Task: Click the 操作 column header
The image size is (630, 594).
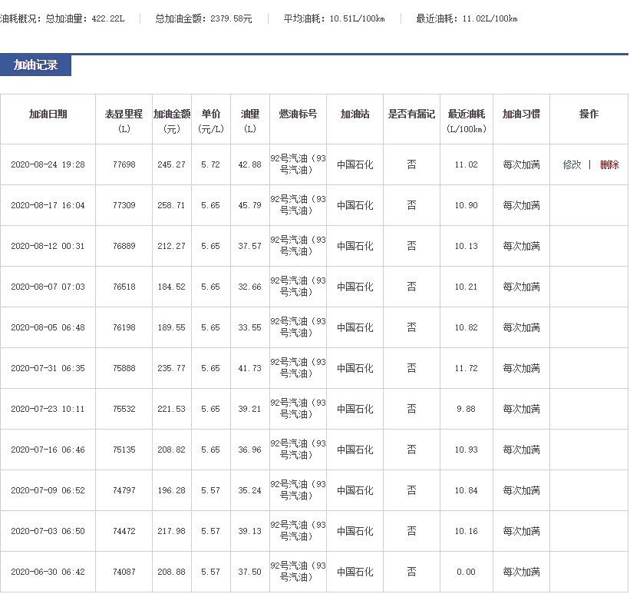Action: (x=589, y=114)
